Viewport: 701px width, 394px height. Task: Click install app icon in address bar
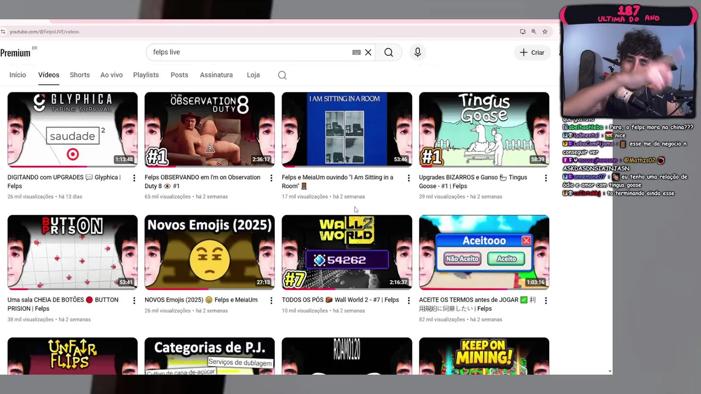click(x=523, y=32)
